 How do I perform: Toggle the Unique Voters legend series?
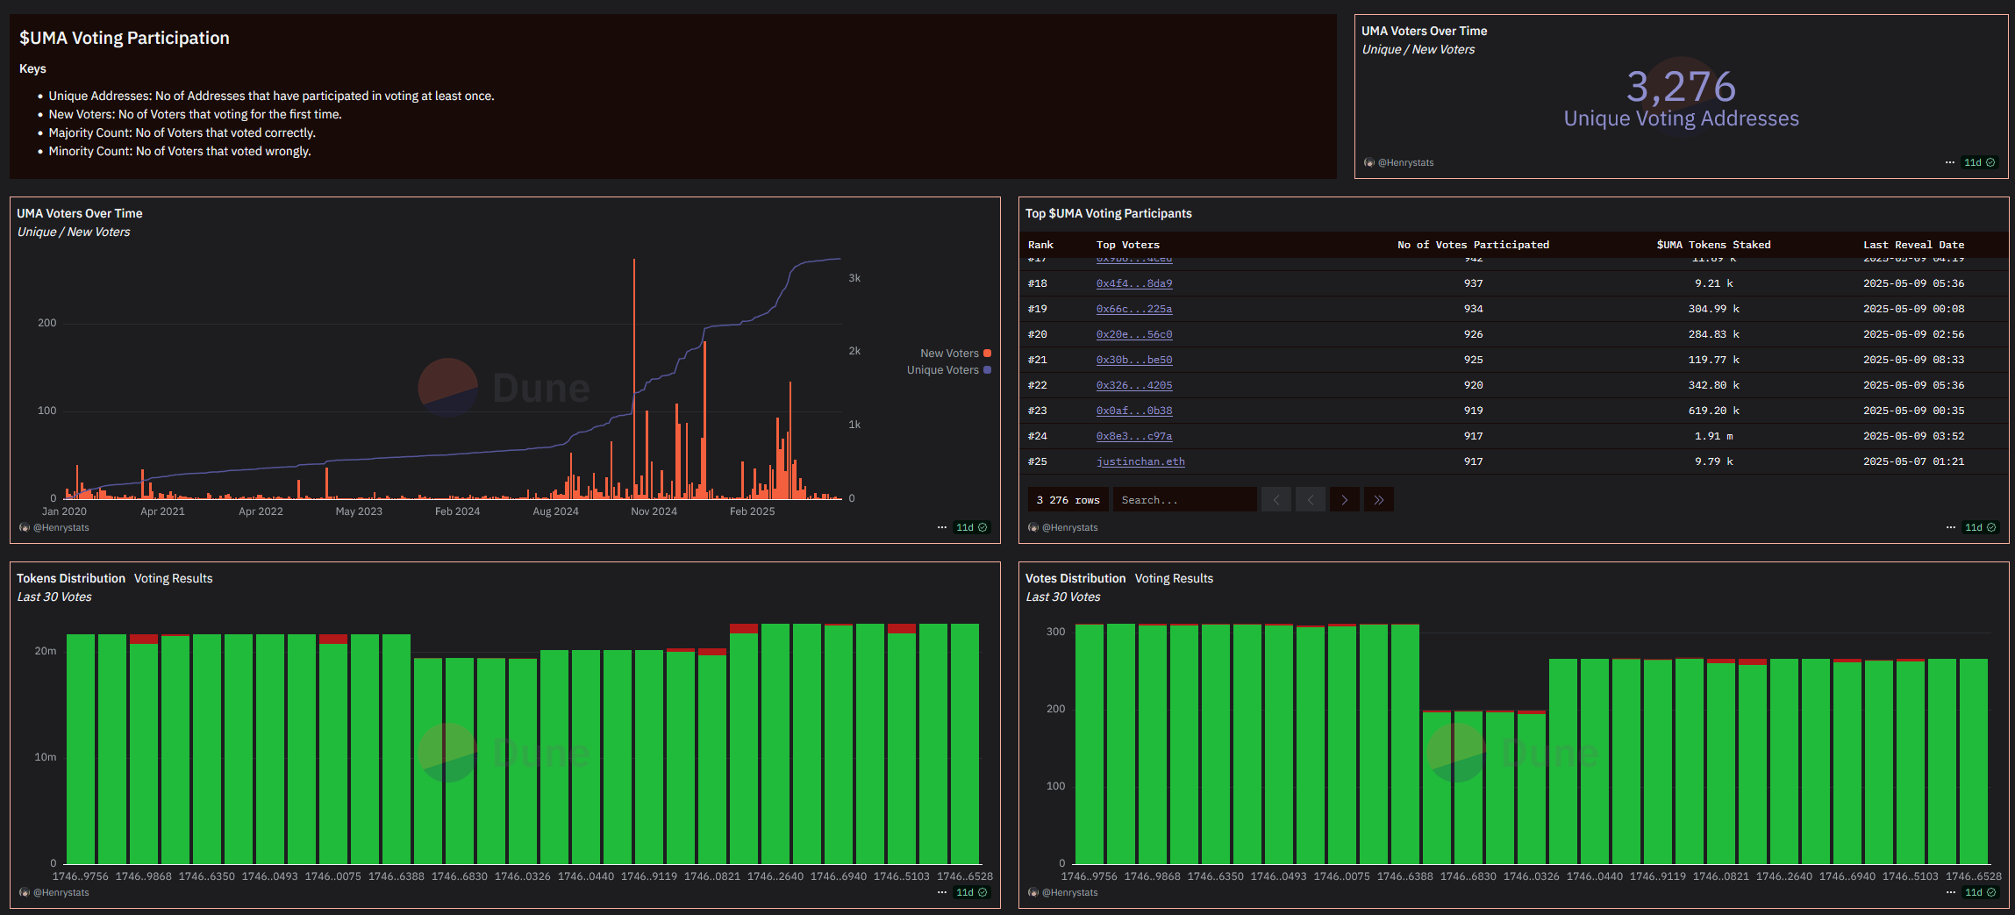(942, 370)
